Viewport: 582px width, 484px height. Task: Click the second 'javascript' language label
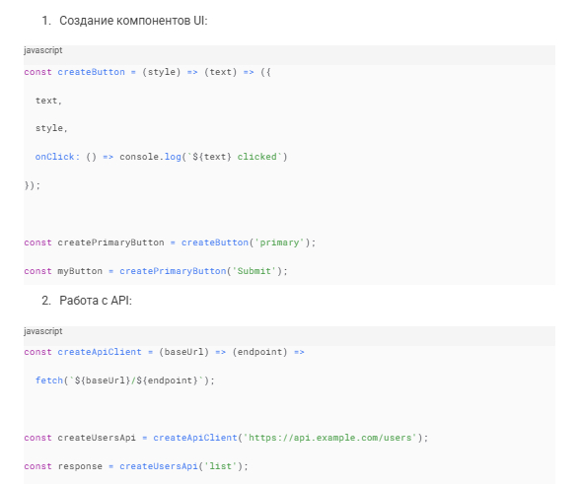tap(43, 331)
